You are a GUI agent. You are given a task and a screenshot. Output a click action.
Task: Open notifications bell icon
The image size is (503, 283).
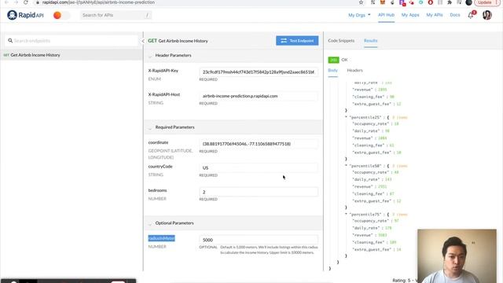[x=471, y=15]
